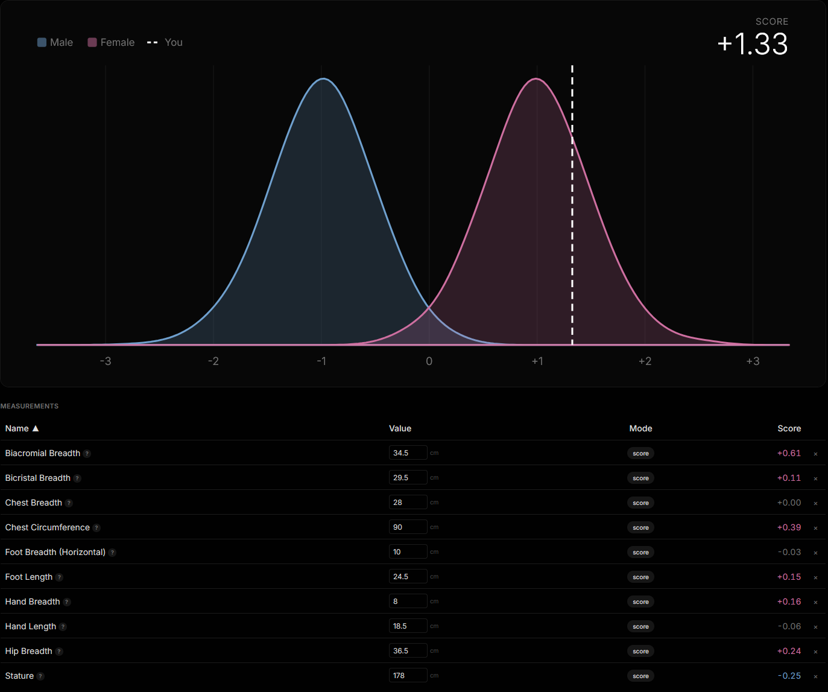This screenshot has width=828, height=692.
Task: Remove the Hand Breadth measurement row
Action: coord(816,602)
